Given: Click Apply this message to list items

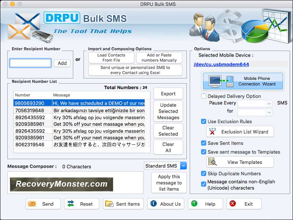Looking at the screenshot, I should click(168, 182).
